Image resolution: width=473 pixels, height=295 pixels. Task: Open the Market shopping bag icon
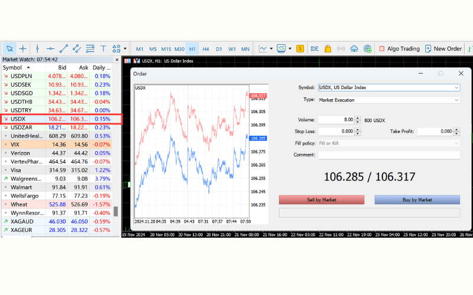click(x=328, y=48)
